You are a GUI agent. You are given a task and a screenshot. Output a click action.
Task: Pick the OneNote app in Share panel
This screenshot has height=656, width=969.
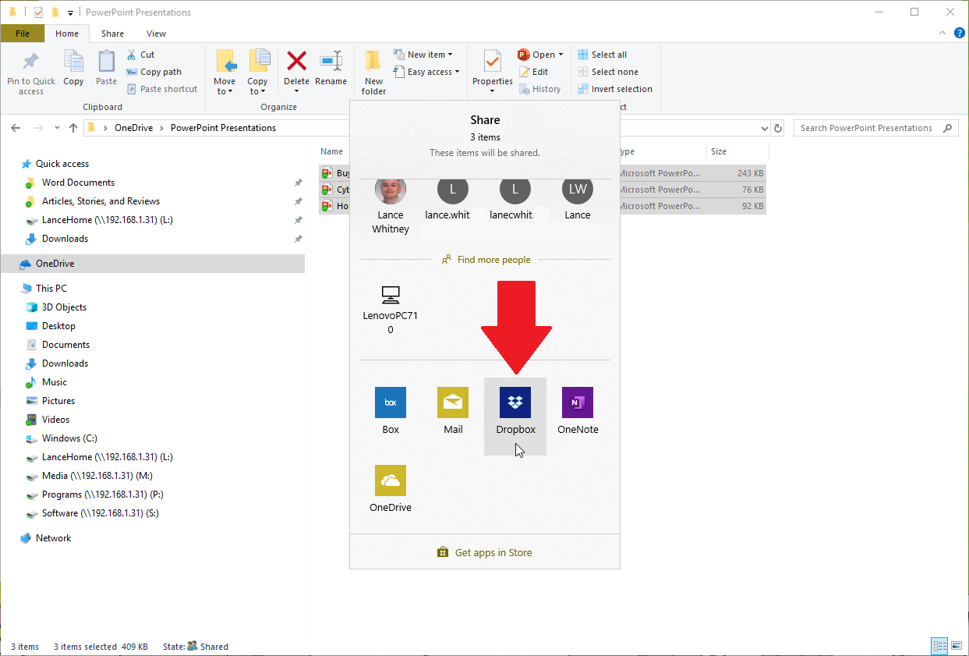click(x=578, y=412)
